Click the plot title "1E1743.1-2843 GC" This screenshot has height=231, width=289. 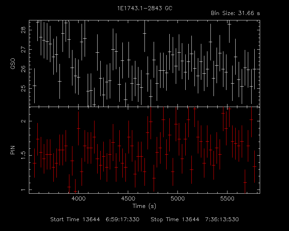pyautogui.click(x=145, y=8)
